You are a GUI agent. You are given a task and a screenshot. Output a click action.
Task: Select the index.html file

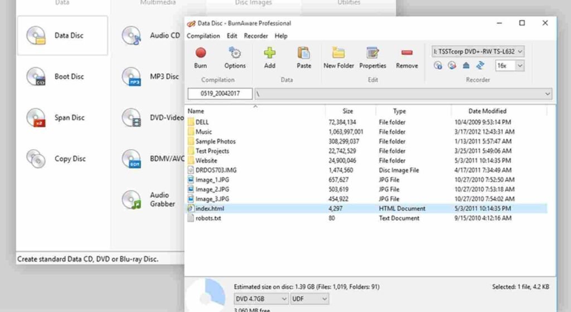[366, 209]
